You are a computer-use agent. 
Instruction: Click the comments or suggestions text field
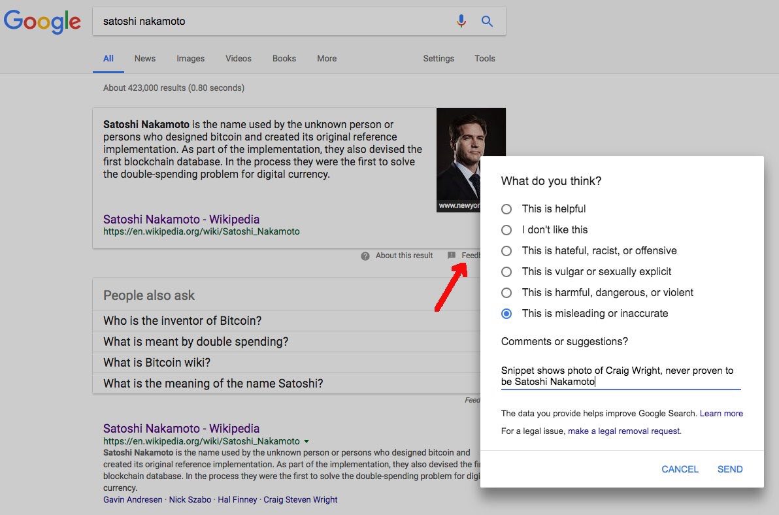pos(620,376)
